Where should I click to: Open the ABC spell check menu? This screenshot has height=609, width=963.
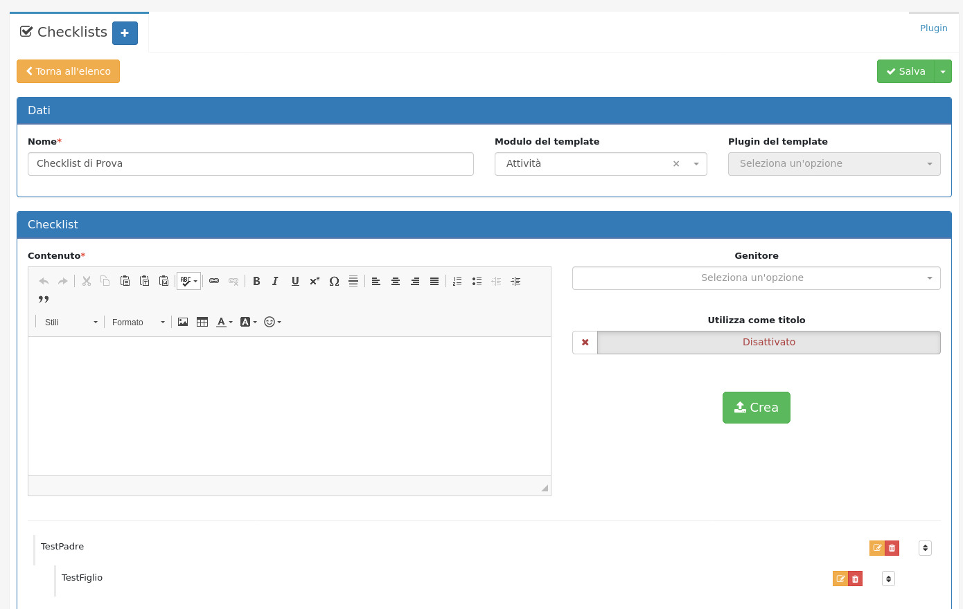pyautogui.click(x=188, y=281)
